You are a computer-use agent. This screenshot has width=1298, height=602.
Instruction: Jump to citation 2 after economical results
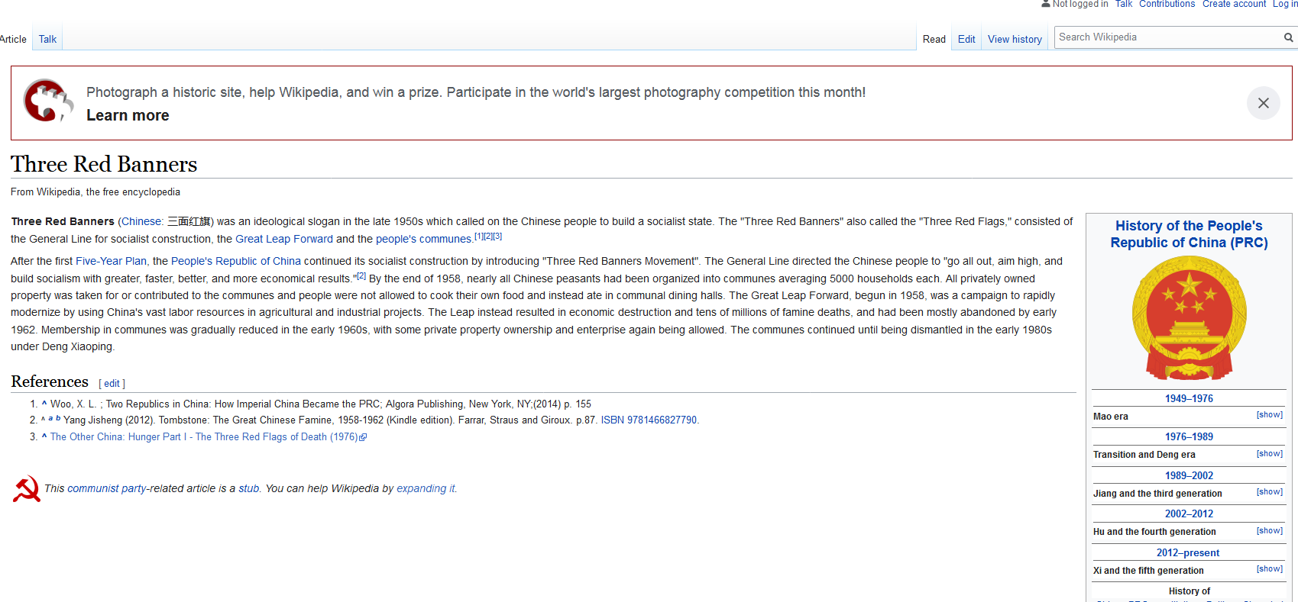(361, 276)
